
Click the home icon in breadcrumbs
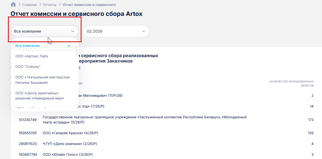coord(13,5)
